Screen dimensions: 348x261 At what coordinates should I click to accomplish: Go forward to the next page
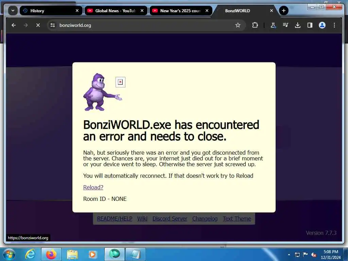(x=26, y=25)
